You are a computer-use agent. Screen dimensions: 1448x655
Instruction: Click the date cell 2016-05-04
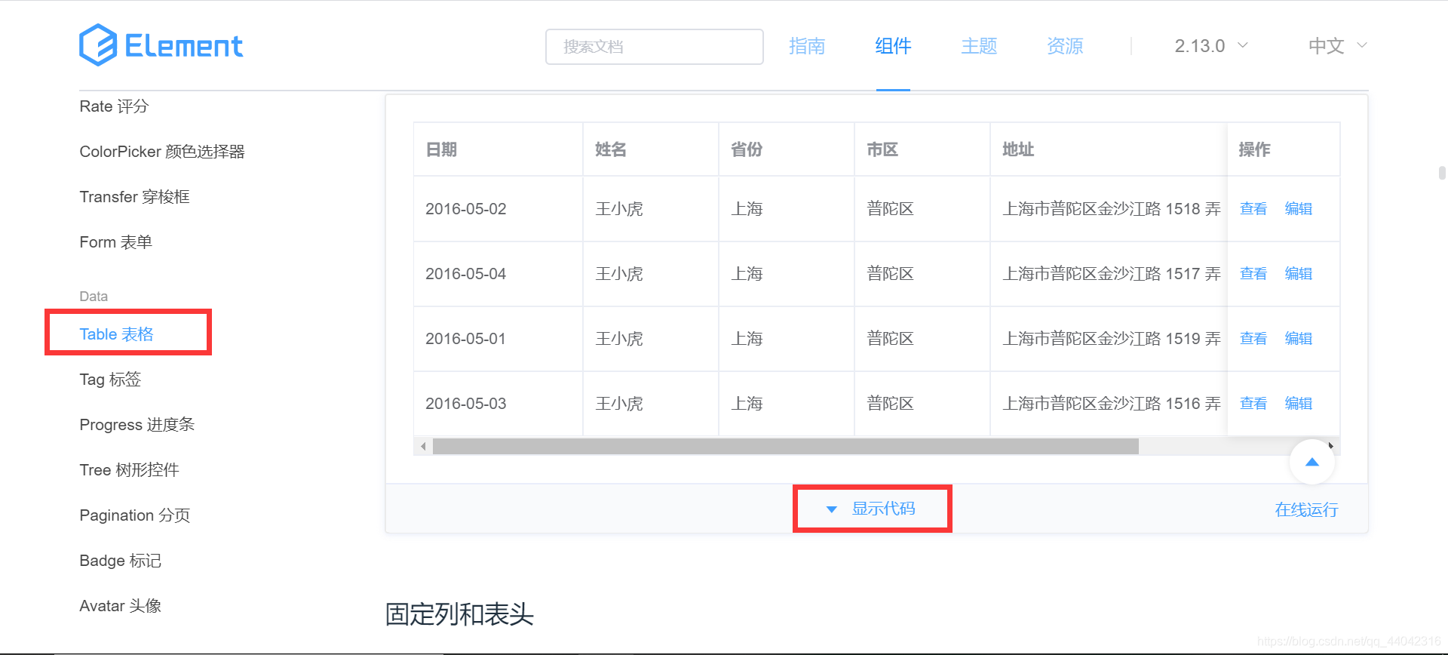click(x=465, y=274)
